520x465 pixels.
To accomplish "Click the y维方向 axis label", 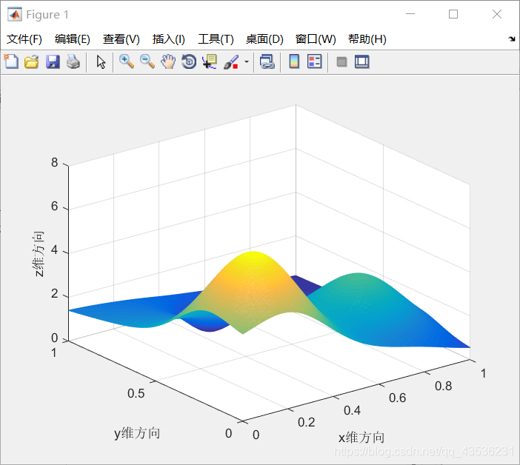I will tap(137, 433).
